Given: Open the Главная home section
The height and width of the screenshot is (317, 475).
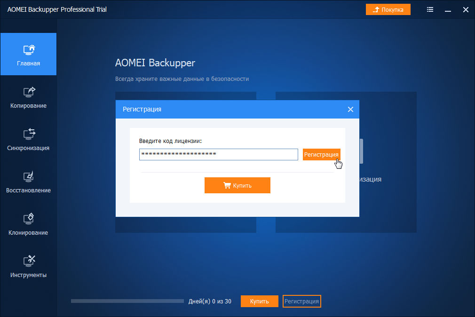Looking at the screenshot, I should pos(28,54).
